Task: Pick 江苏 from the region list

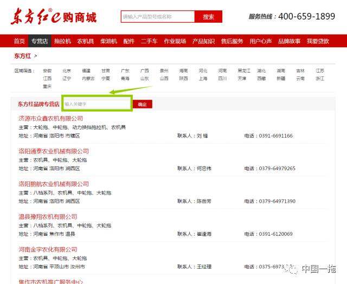Action: (x=320, y=71)
